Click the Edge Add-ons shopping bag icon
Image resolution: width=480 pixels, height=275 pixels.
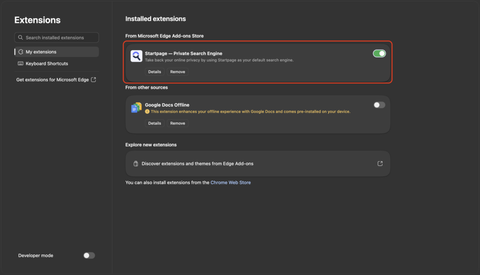point(135,164)
